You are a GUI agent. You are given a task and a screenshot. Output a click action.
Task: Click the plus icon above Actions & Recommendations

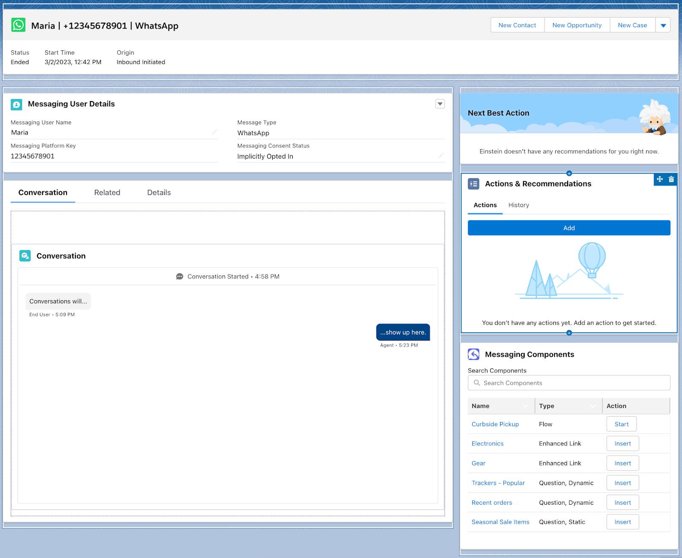pyautogui.click(x=569, y=174)
